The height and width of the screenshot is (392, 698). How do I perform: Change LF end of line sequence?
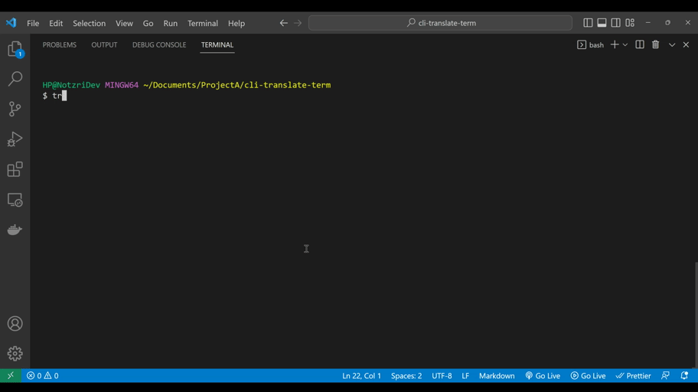coord(465,375)
